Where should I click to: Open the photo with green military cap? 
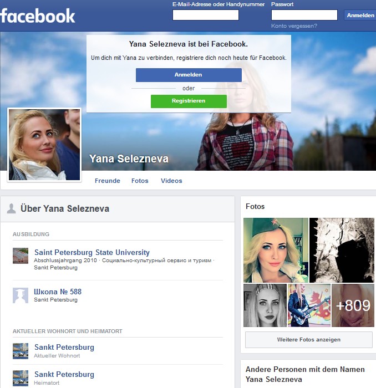pyautogui.click(x=276, y=250)
